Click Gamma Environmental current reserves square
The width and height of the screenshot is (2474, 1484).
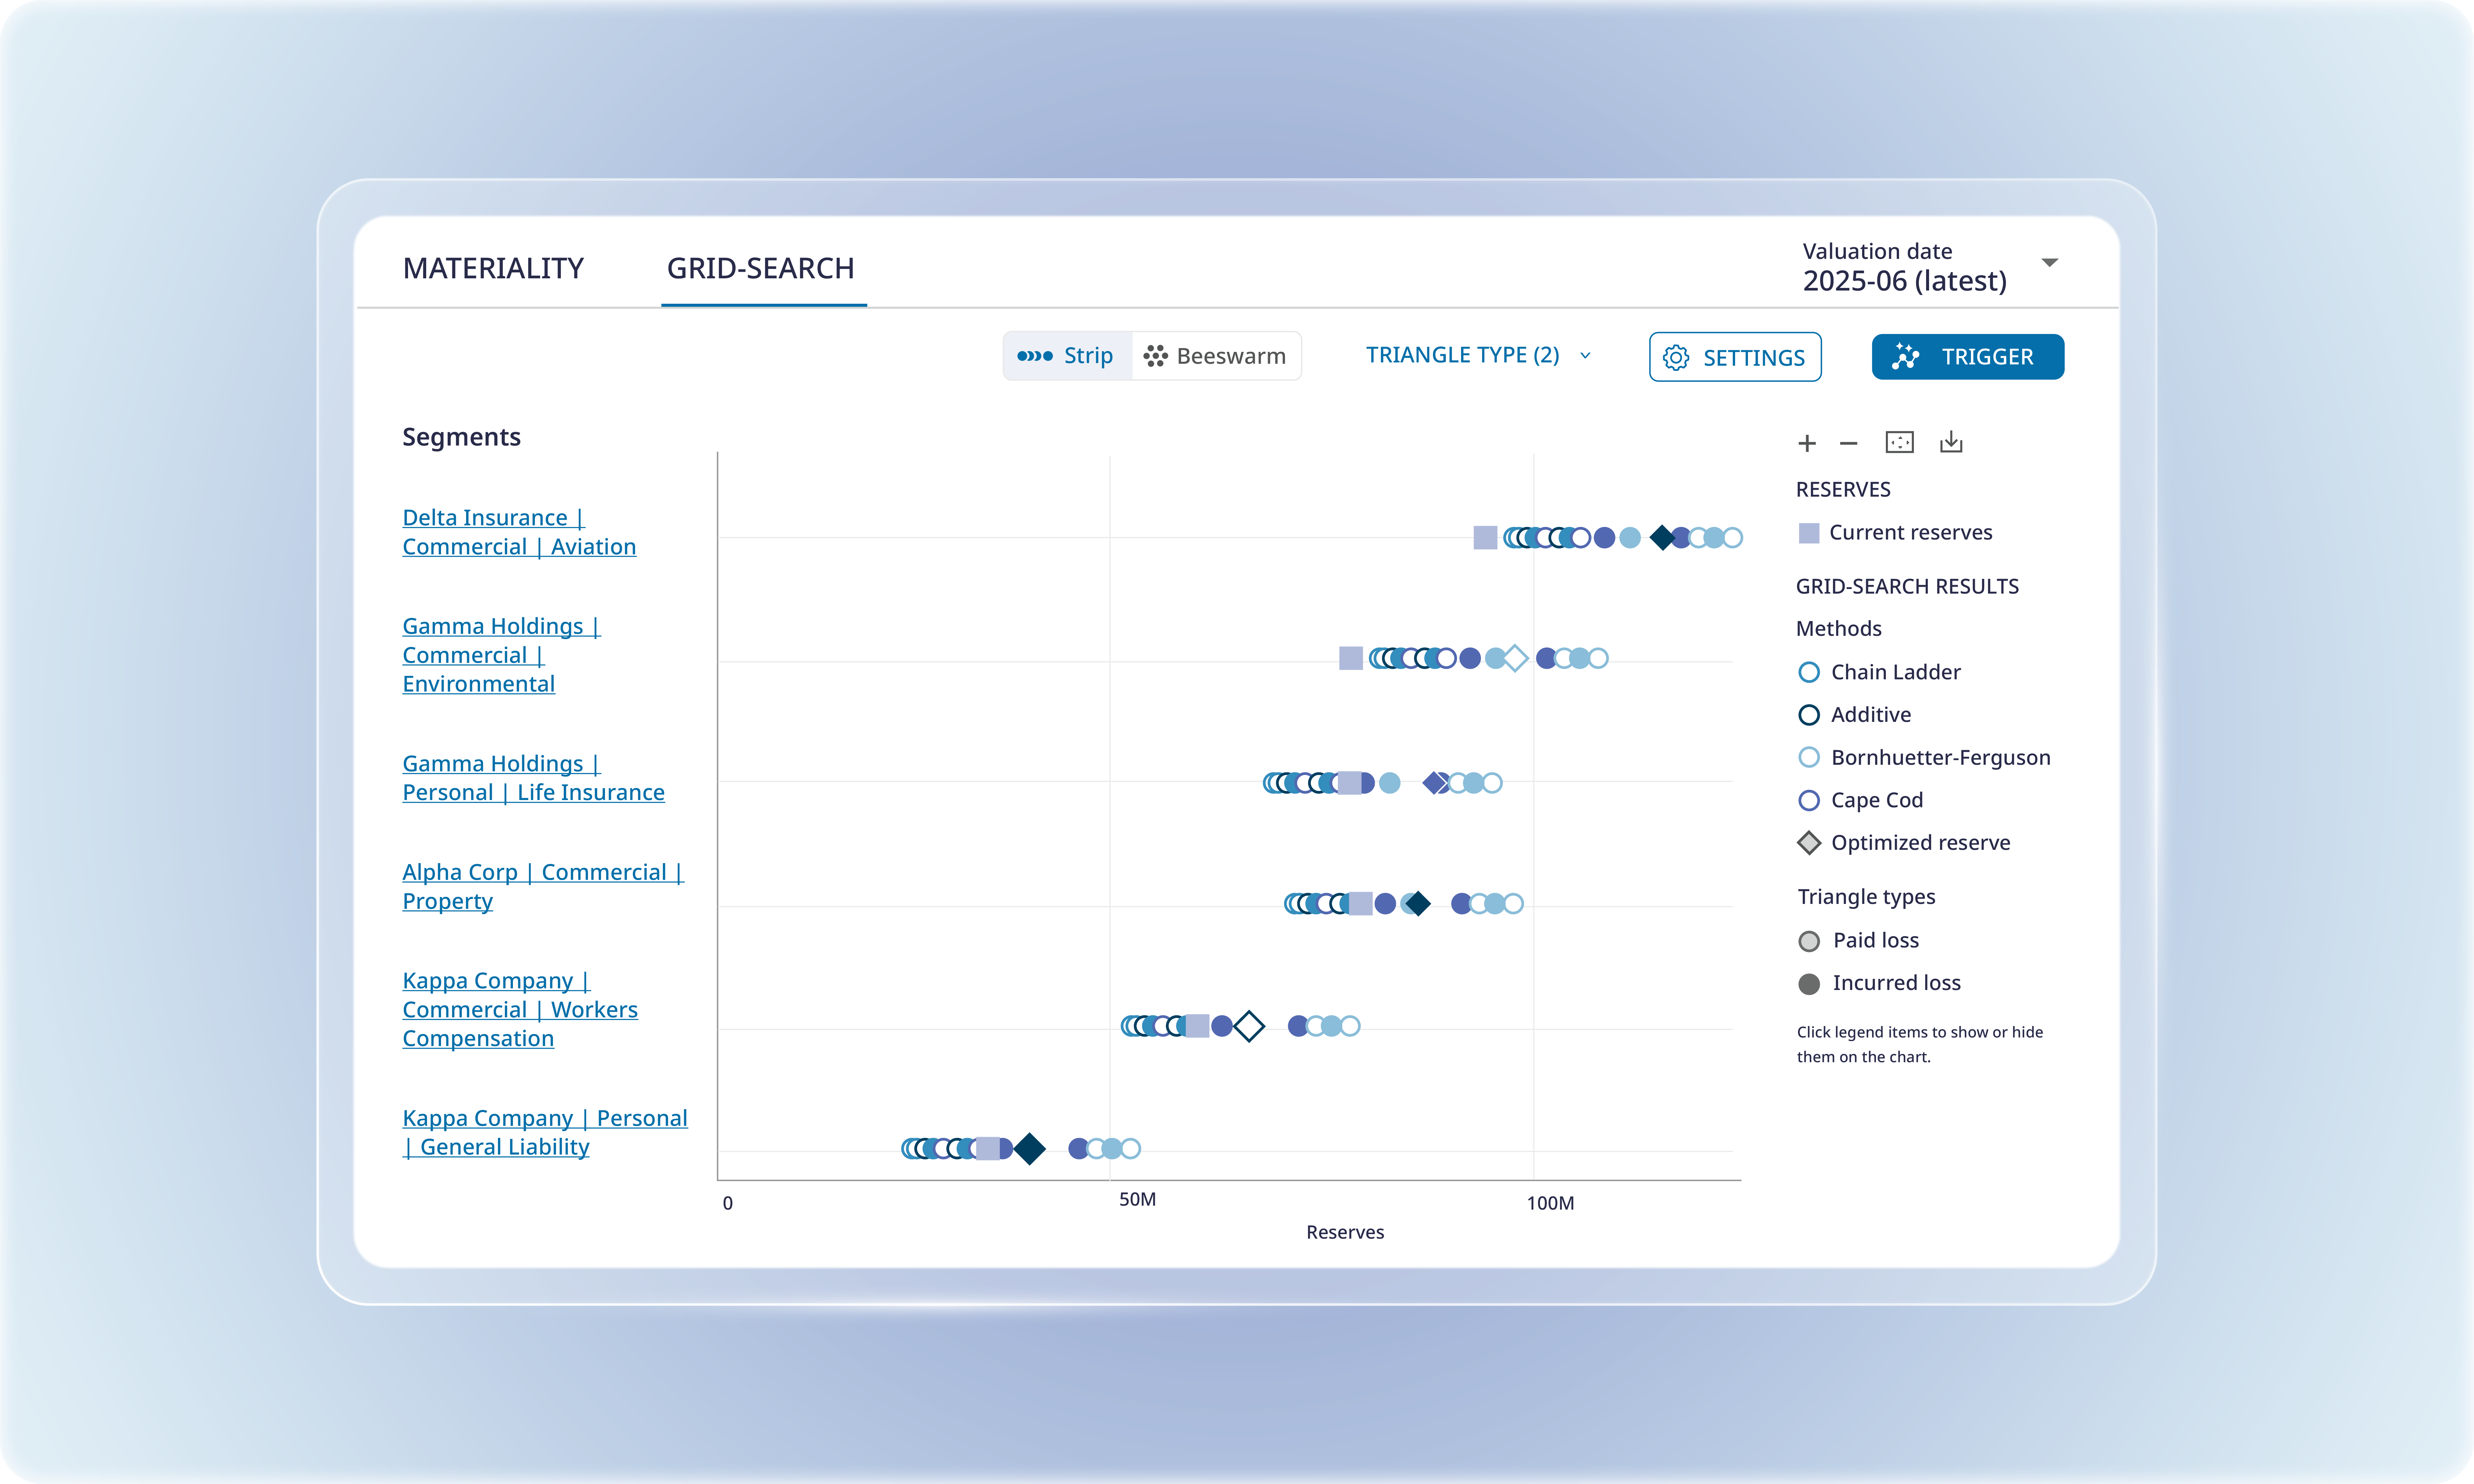click(1351, 658)
